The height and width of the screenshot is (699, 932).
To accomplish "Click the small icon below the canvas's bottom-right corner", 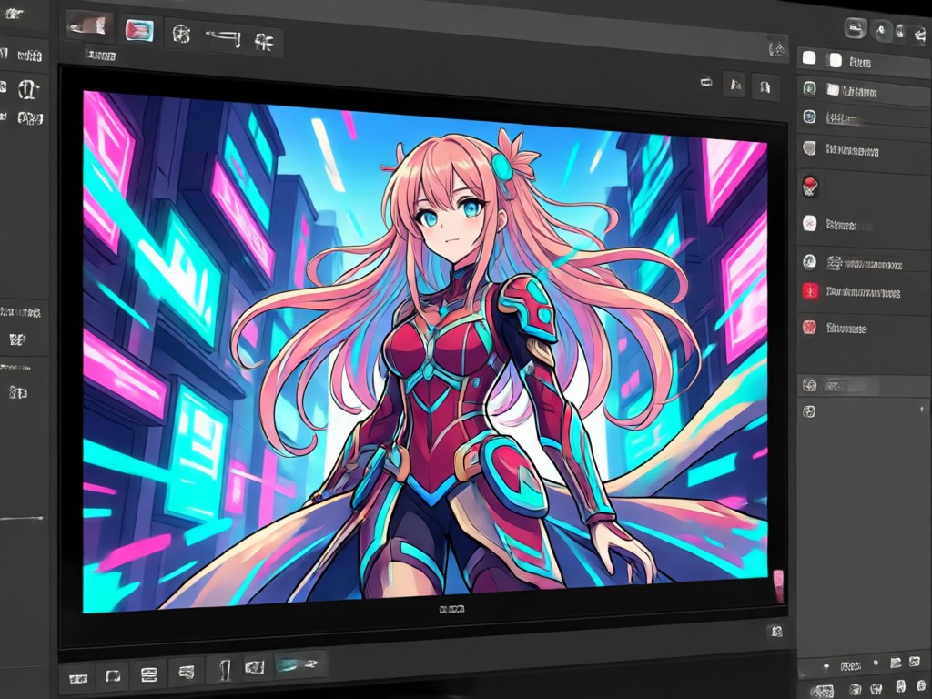I will pyautogui.click(x=775, y=632).
